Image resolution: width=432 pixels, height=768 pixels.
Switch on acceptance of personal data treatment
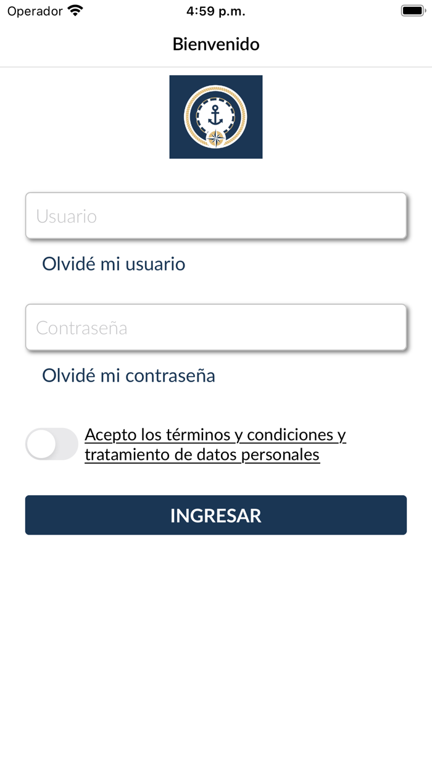[x=52, y=443]
